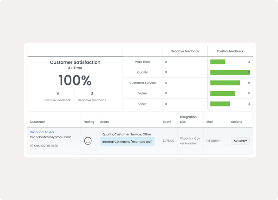Click the Negative feedback column header

point(185,51)
